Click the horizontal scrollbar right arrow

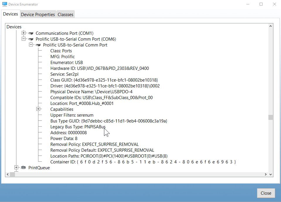click(266, 174)
